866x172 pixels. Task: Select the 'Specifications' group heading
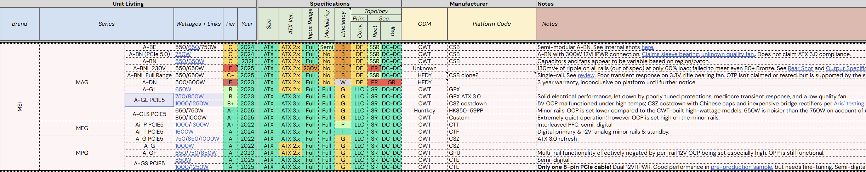coord(330,4)
